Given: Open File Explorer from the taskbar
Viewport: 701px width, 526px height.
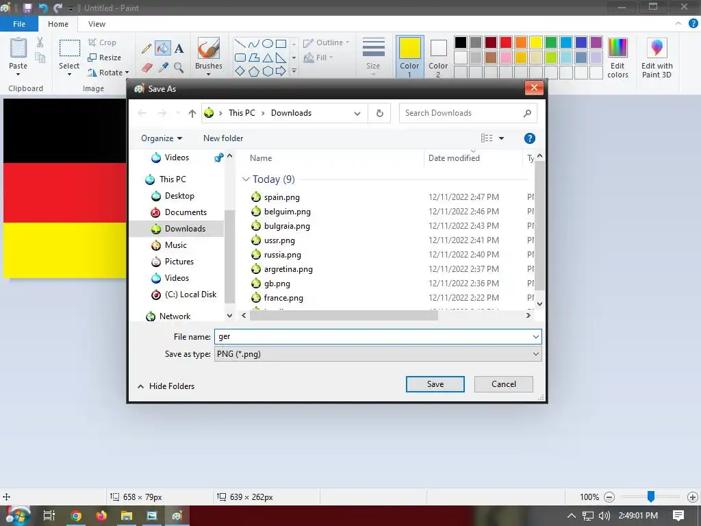Looking at the screenshot, I should 127,516.
